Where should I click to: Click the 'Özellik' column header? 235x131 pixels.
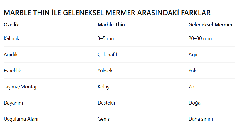[11, 25]
